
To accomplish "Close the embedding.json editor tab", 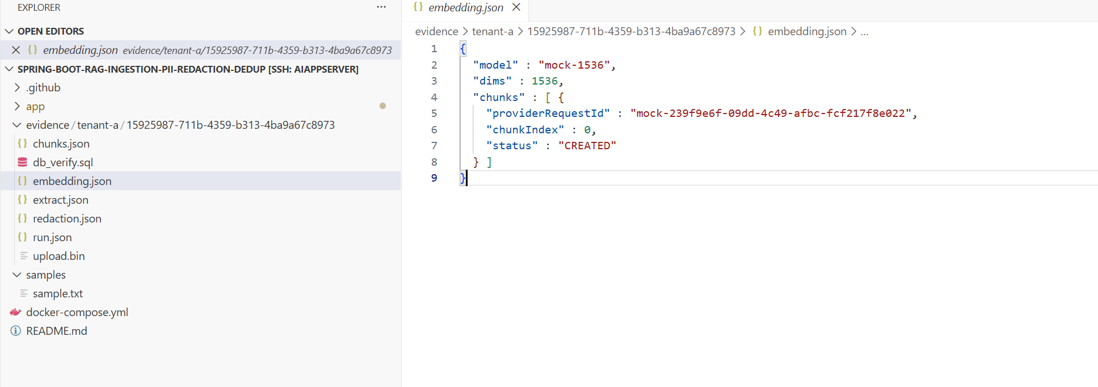I will tap(516, 7).
